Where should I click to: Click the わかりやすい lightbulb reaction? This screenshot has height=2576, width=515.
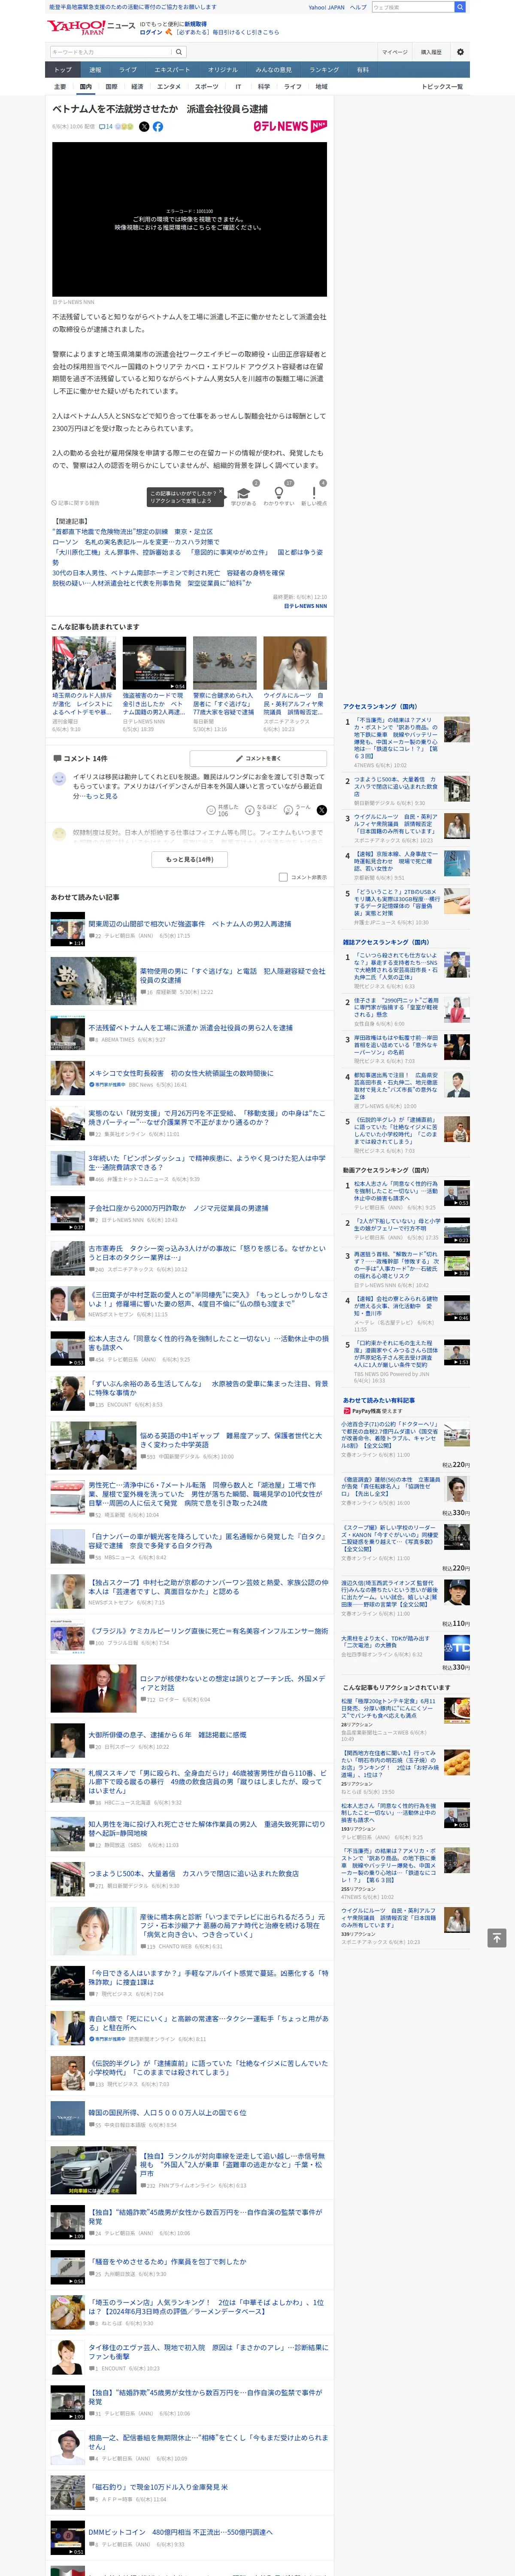click(x=279, y=494)
